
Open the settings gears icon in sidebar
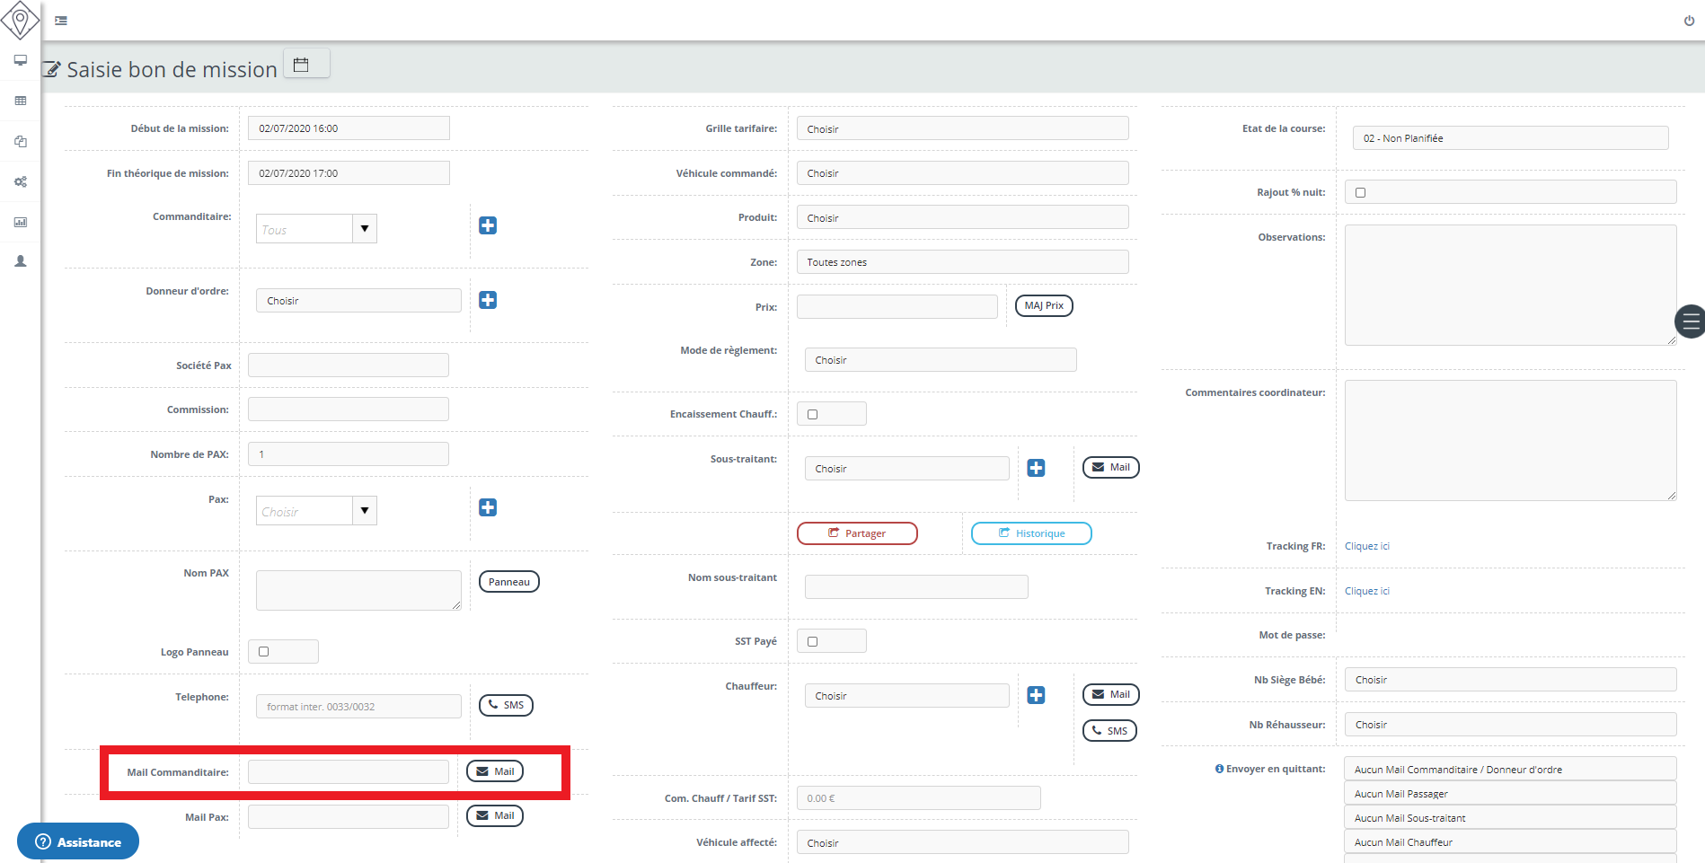click(x=20, y=181)
